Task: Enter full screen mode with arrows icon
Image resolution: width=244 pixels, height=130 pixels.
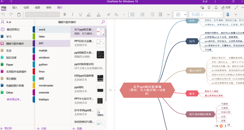Action: [x=237, y=7]
